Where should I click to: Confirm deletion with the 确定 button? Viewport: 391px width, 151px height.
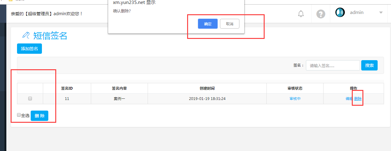[x=208, y=24]
